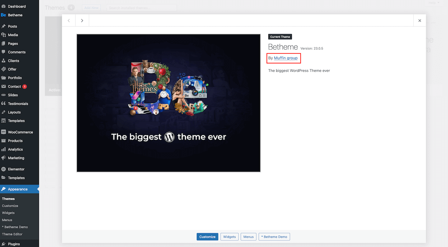Open the Theme Editor submenu item

click(x=12, y=234)
